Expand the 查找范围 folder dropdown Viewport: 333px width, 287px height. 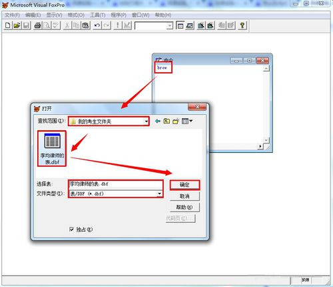pyautogui.click(x=147, y=121)
